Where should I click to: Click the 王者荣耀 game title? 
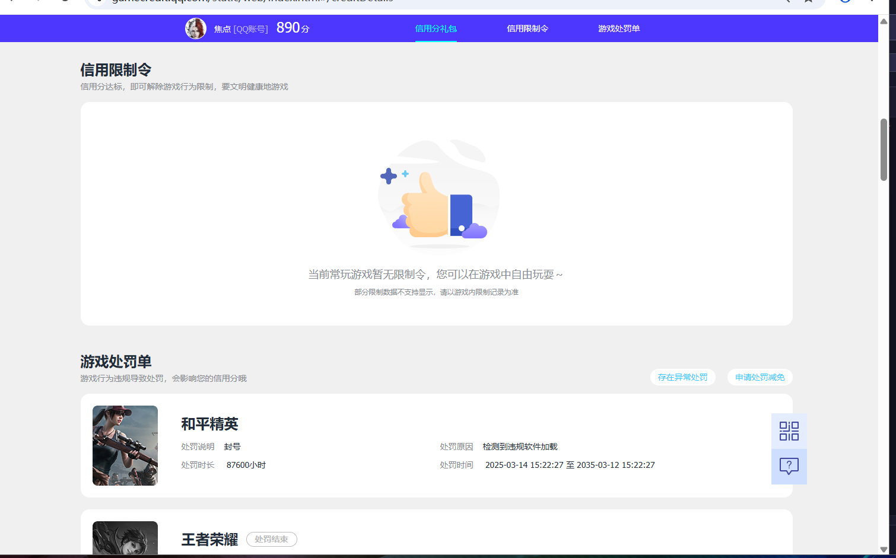tap(209, 540)
